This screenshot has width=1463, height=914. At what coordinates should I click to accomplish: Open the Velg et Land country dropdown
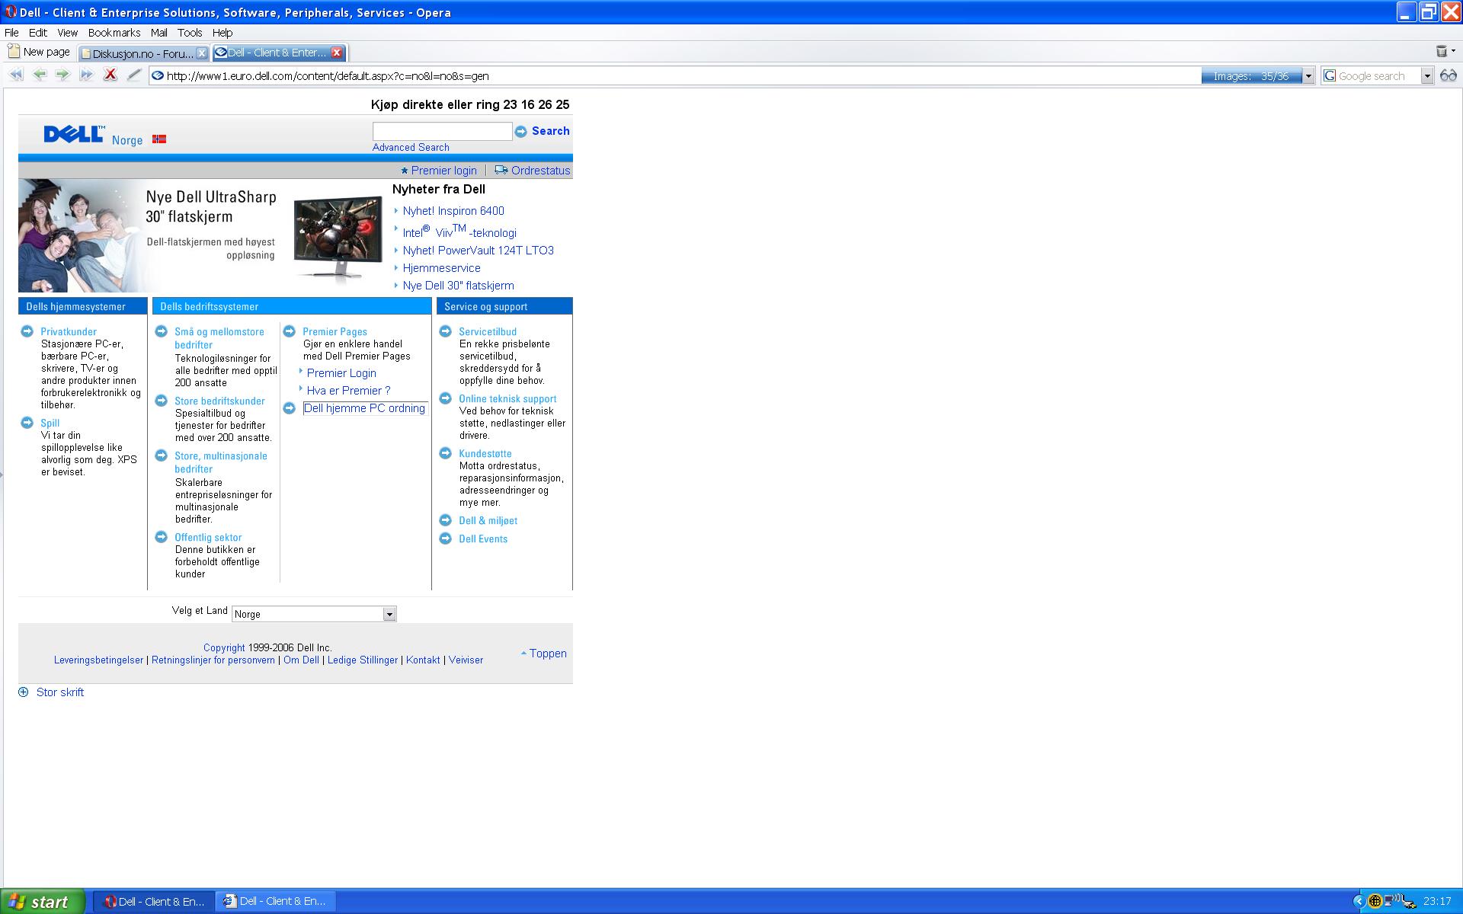314,614
